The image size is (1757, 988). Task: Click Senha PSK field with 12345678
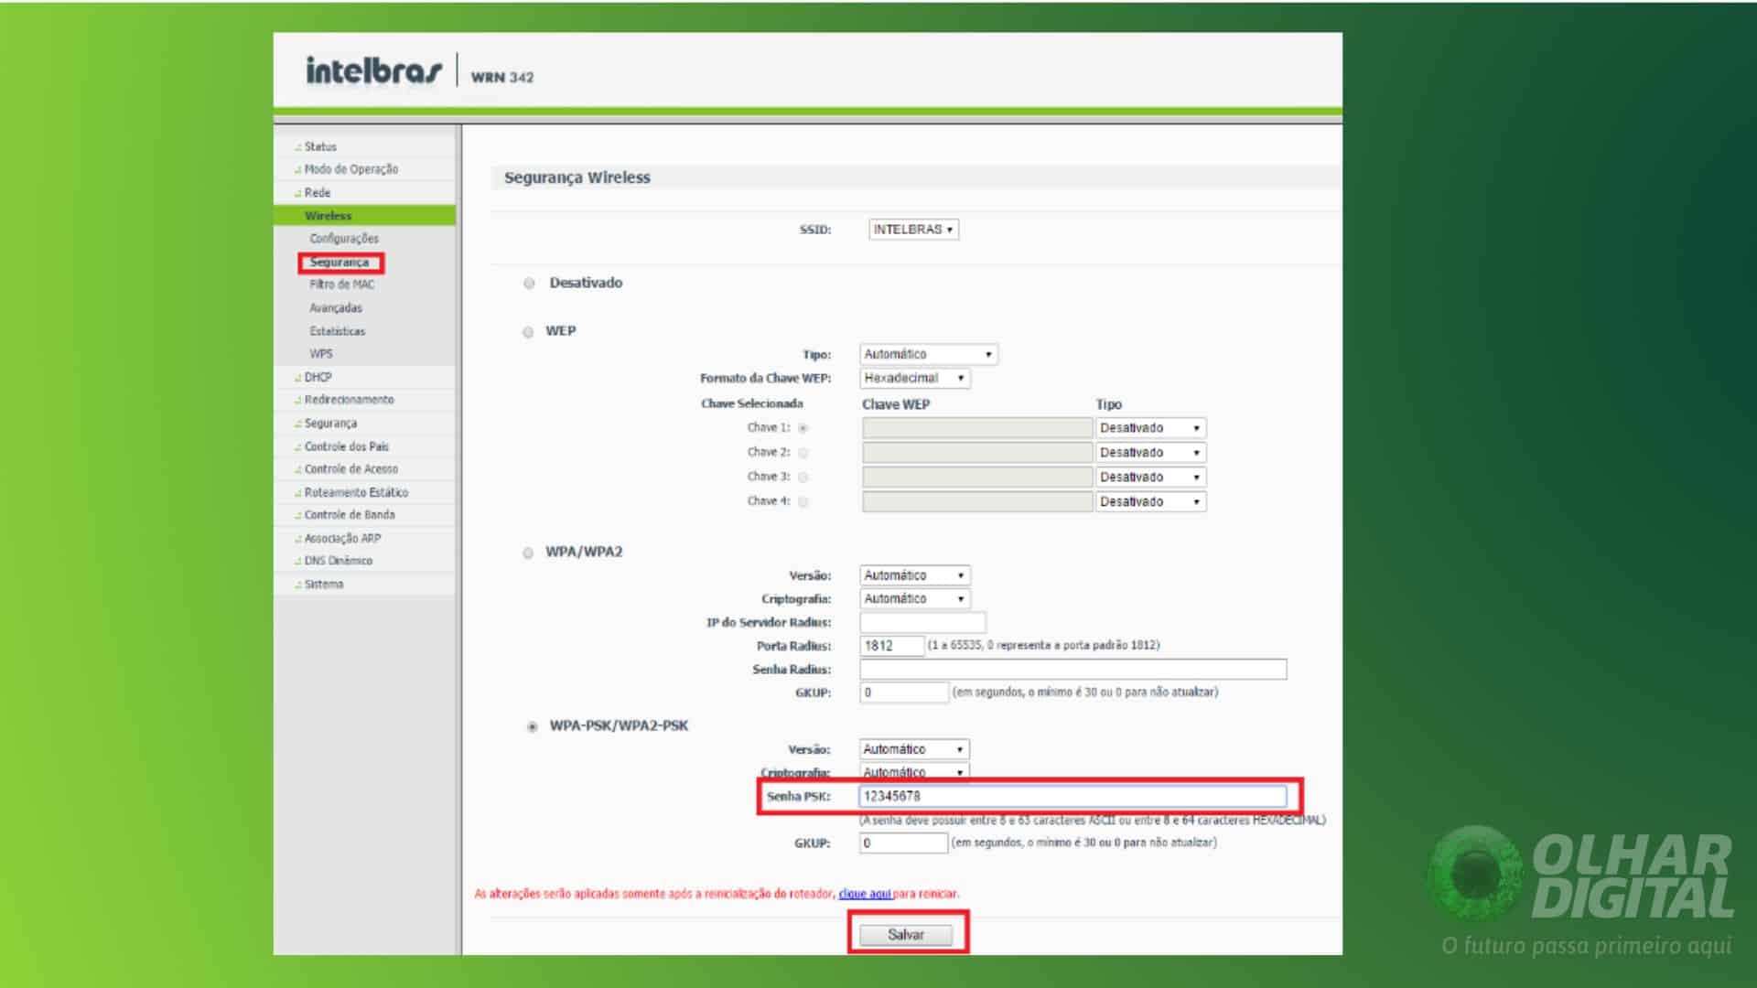(x=1073, y=797)
